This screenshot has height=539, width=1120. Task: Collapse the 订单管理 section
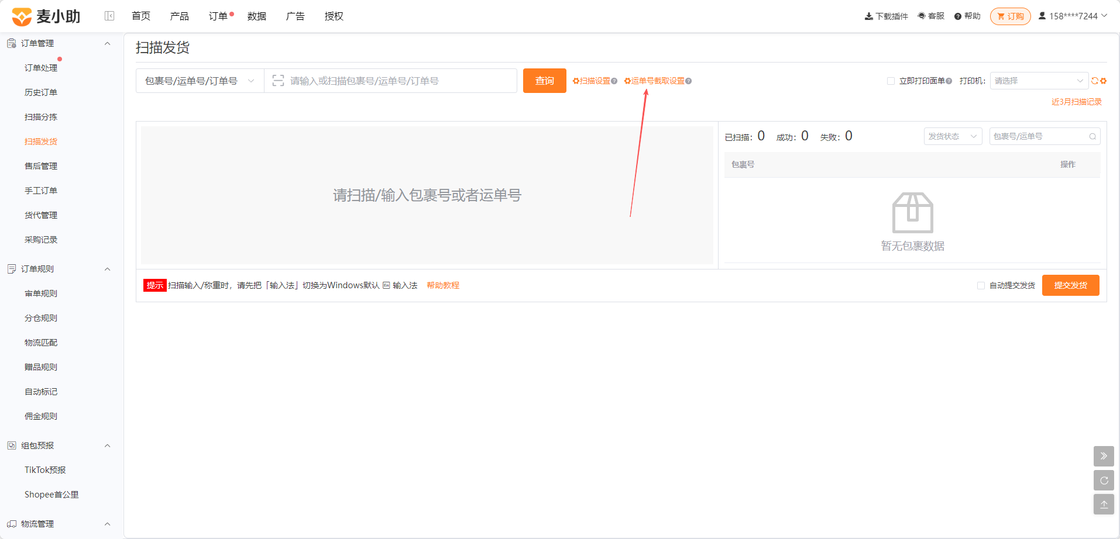tap(107, 43)
